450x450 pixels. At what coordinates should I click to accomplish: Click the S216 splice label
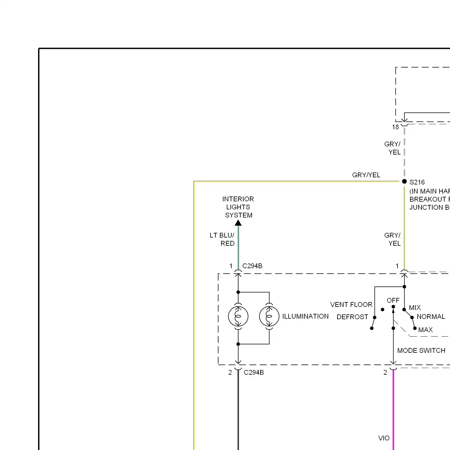point(417,182)
